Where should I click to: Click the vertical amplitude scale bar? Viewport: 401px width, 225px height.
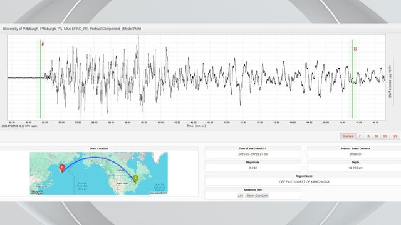393,81
